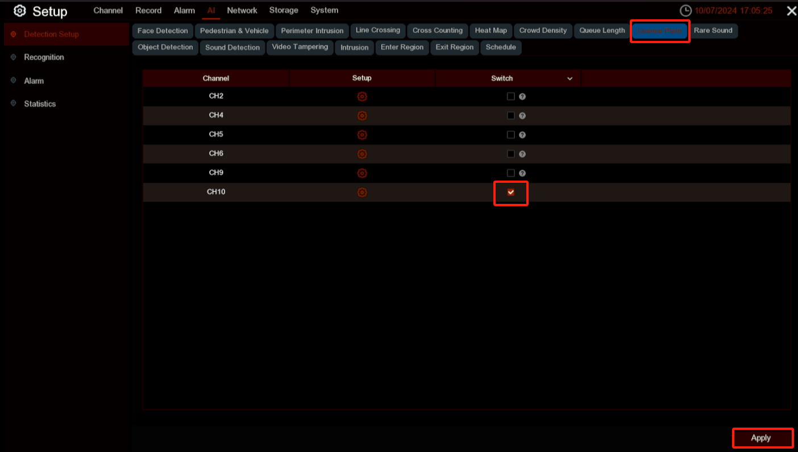Switch to Perimeter Intrusion tab
The image size is (798, 452).
click(312, 31)
